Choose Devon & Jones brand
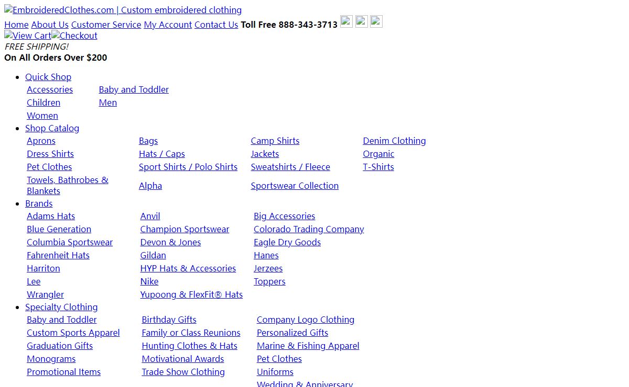Viewport: 629px width, 387px height. tap(170, 242)
